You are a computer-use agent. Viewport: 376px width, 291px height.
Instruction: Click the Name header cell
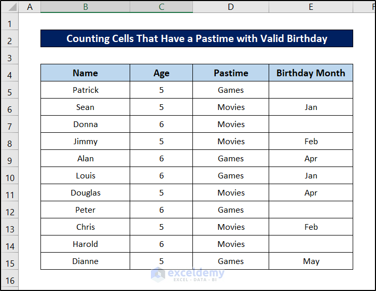[85, 73]
